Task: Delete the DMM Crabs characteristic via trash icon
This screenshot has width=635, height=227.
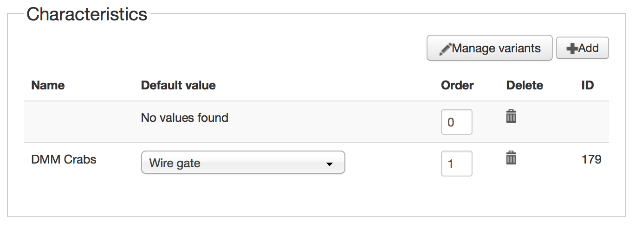Action: click(511, 158)
